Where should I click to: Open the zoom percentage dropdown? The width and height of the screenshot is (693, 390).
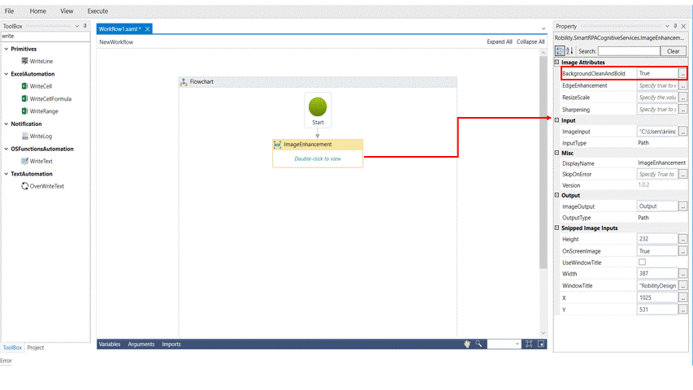[516, 344]
